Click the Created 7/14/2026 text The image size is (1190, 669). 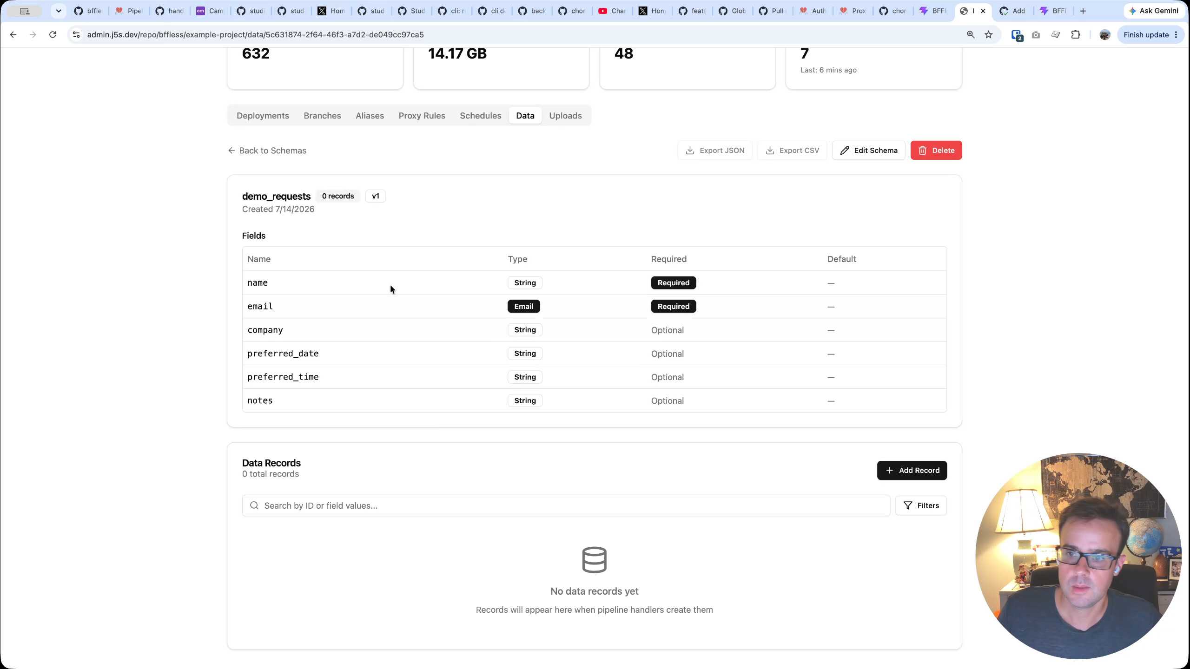click(278, 210)
